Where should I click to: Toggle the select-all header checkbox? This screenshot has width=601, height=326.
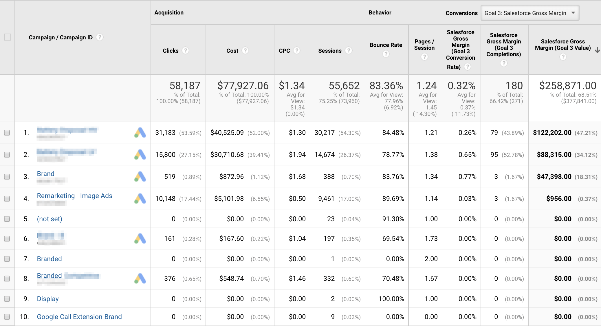click(8, 37)
